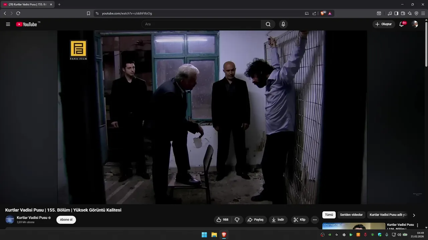Open the channel avatar beside Abone ol
This screenshot has width=428, height=240.
click(10, 220)
